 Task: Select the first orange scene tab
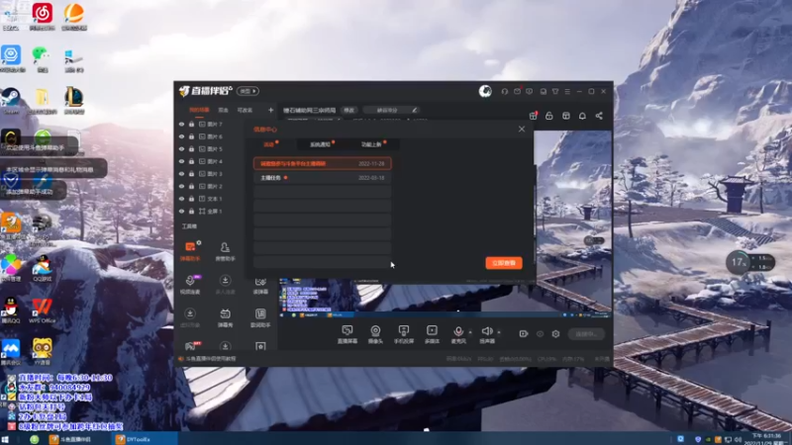pos(199,110)
